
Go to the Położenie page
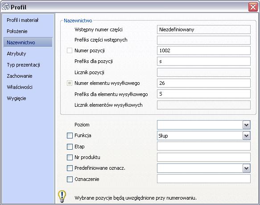(17, 31)
